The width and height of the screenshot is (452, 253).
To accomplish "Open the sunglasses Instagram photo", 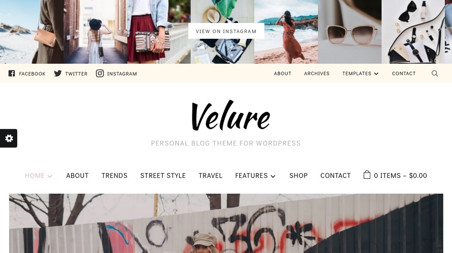I will point(350,32).
